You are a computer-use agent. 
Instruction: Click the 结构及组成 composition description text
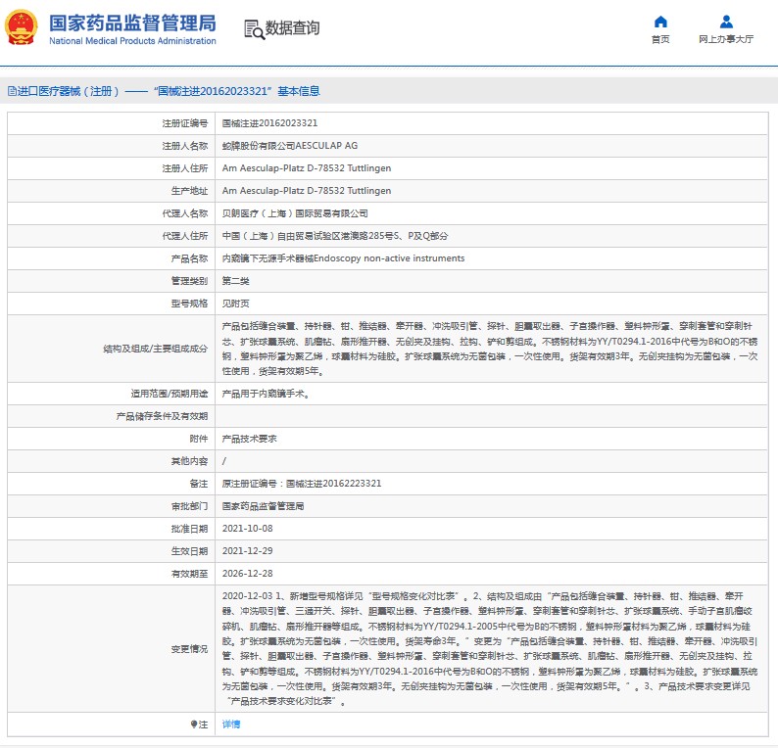click(490, 349)
